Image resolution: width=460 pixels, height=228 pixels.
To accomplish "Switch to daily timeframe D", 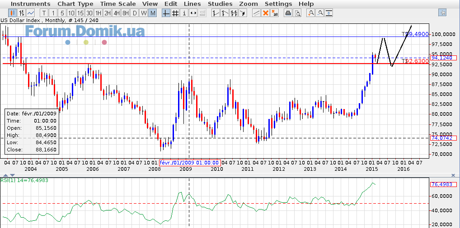I will coord(135,13).
